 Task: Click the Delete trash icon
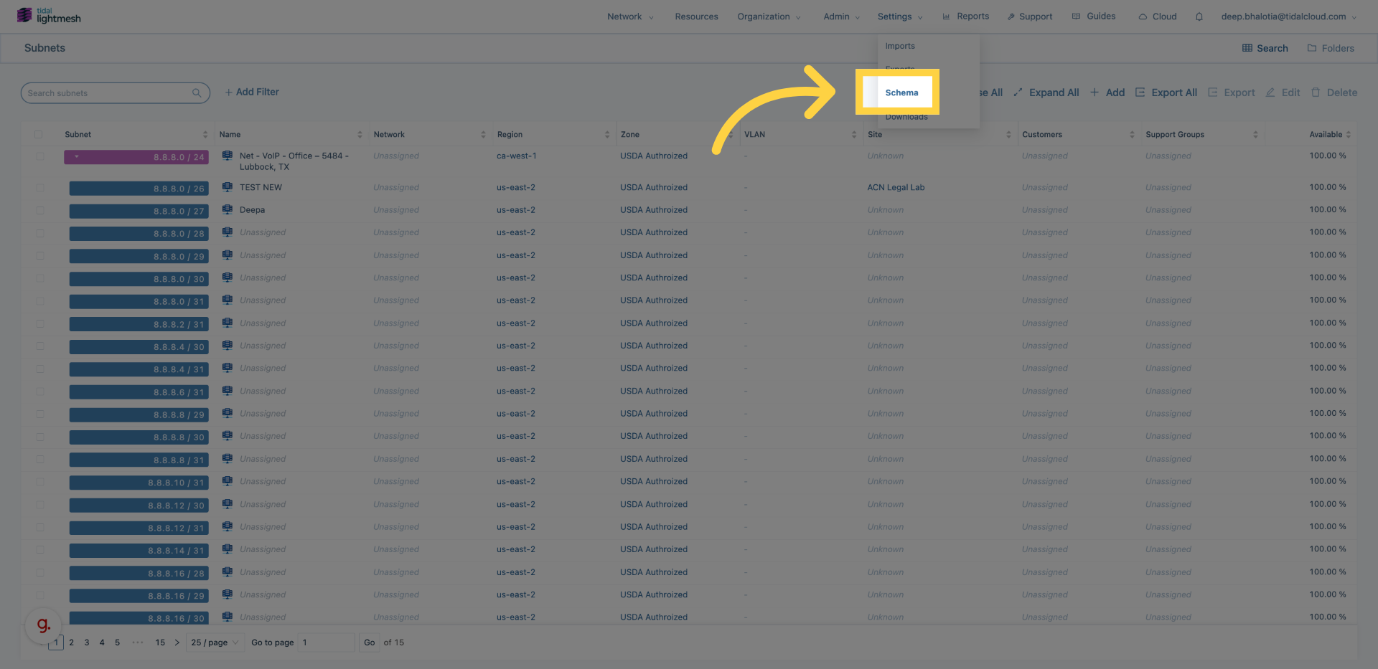coord(1316,92)
